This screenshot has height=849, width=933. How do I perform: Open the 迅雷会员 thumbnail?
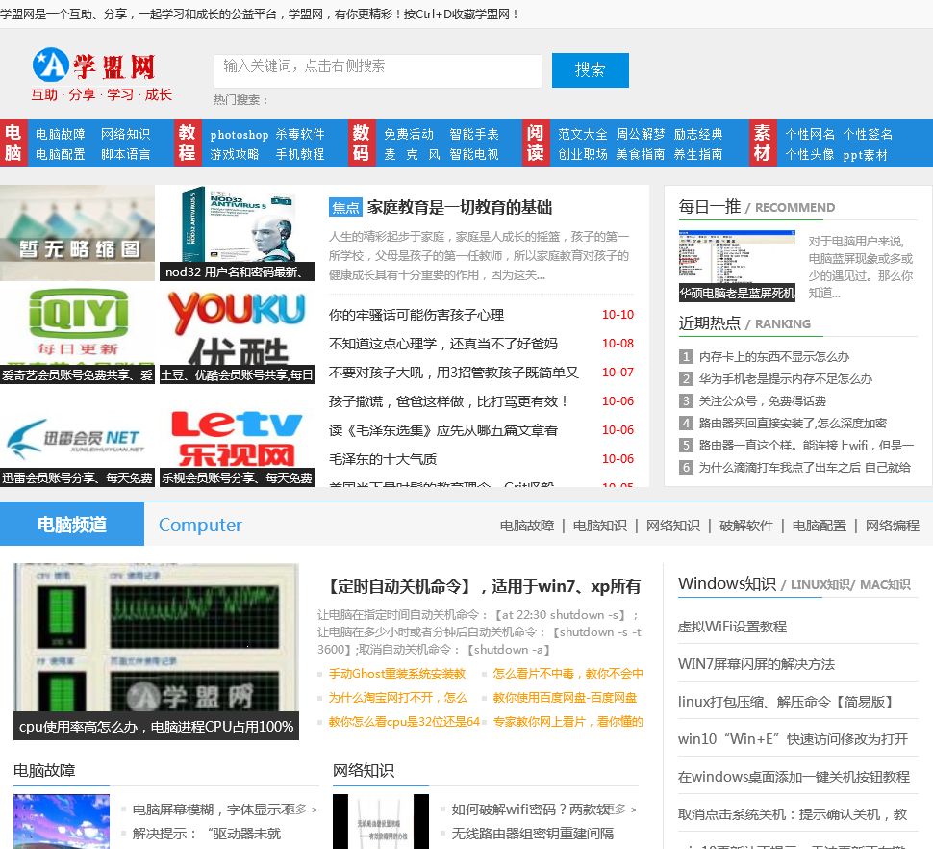pyautogui.click(x=77, y=439)
